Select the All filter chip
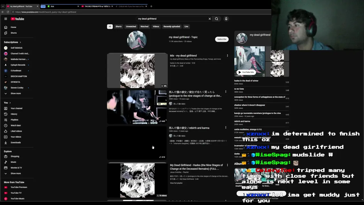This screenshot has height=205, width=364. point(110,26)
